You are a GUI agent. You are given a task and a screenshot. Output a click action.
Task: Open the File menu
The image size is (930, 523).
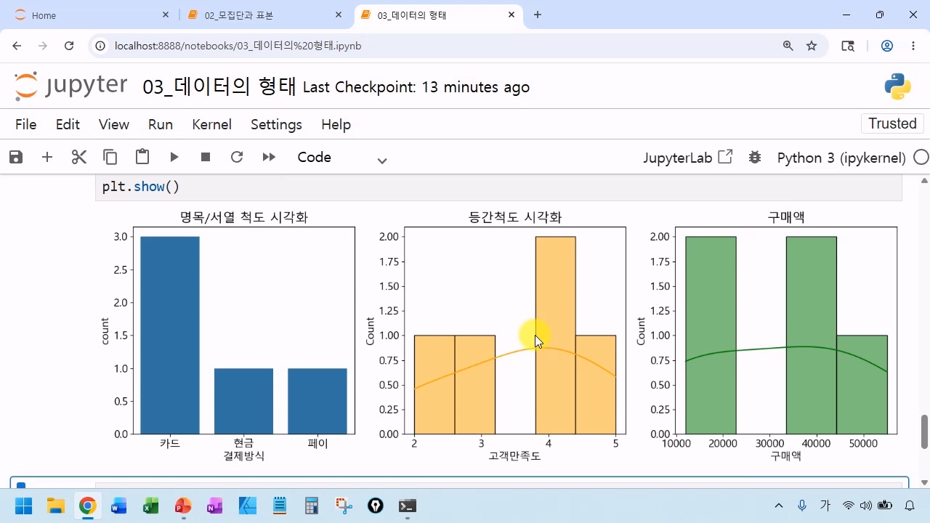pos(25,124)
